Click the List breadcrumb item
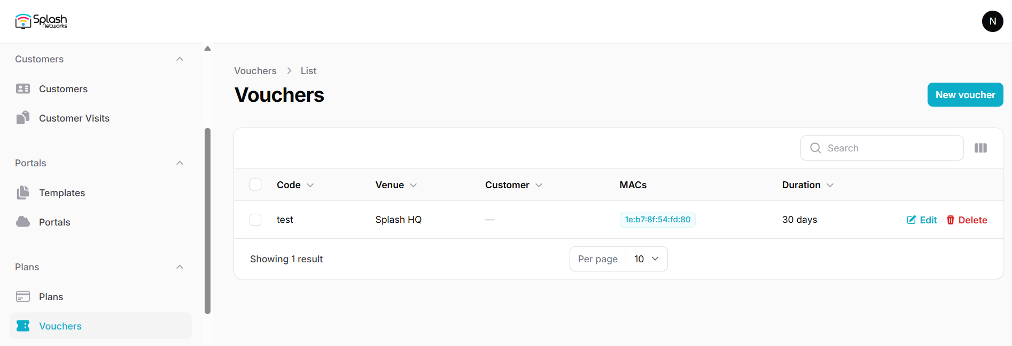This screenshot has height=346, width=1012. pos(308,71)
